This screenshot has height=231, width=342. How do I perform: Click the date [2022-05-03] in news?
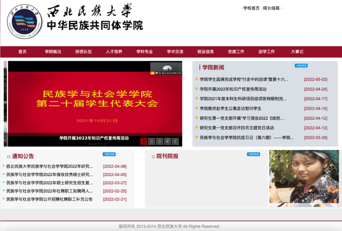316,79
